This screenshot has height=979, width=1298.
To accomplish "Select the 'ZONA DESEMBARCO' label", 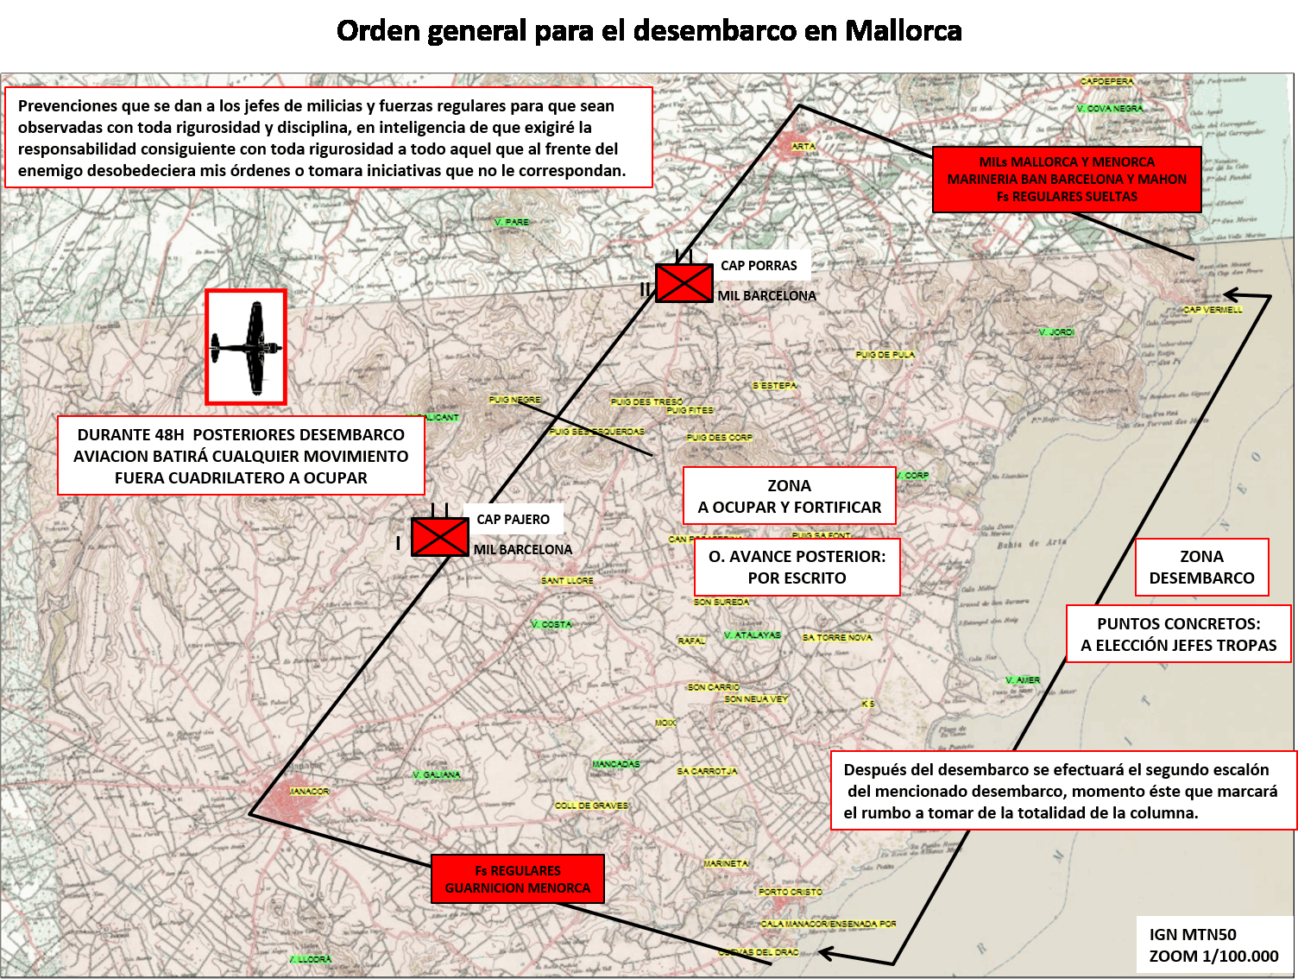I will tap(1202, 567).
